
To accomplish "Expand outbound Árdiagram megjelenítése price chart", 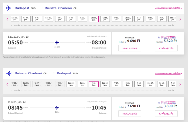I will [169, 8].
